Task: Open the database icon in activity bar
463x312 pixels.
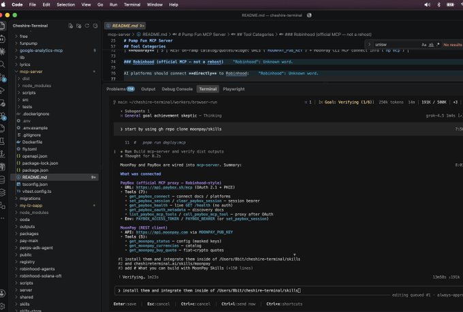Action: 2,179
